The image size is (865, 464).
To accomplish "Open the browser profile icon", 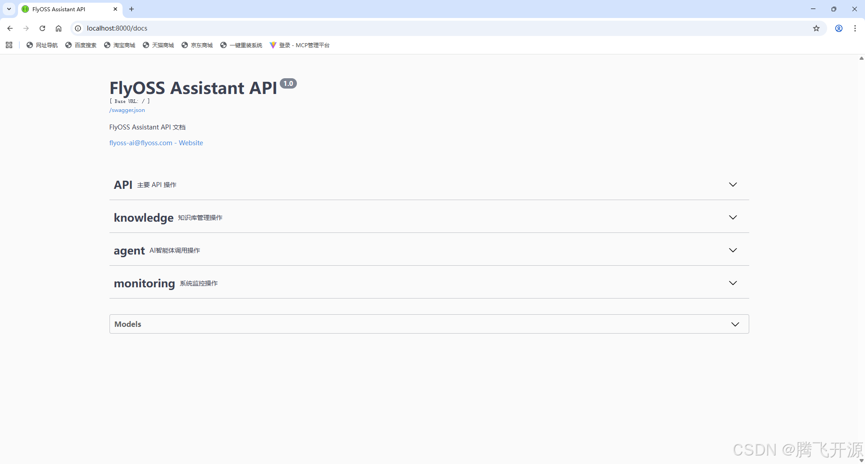I will (x=839, y=28).
